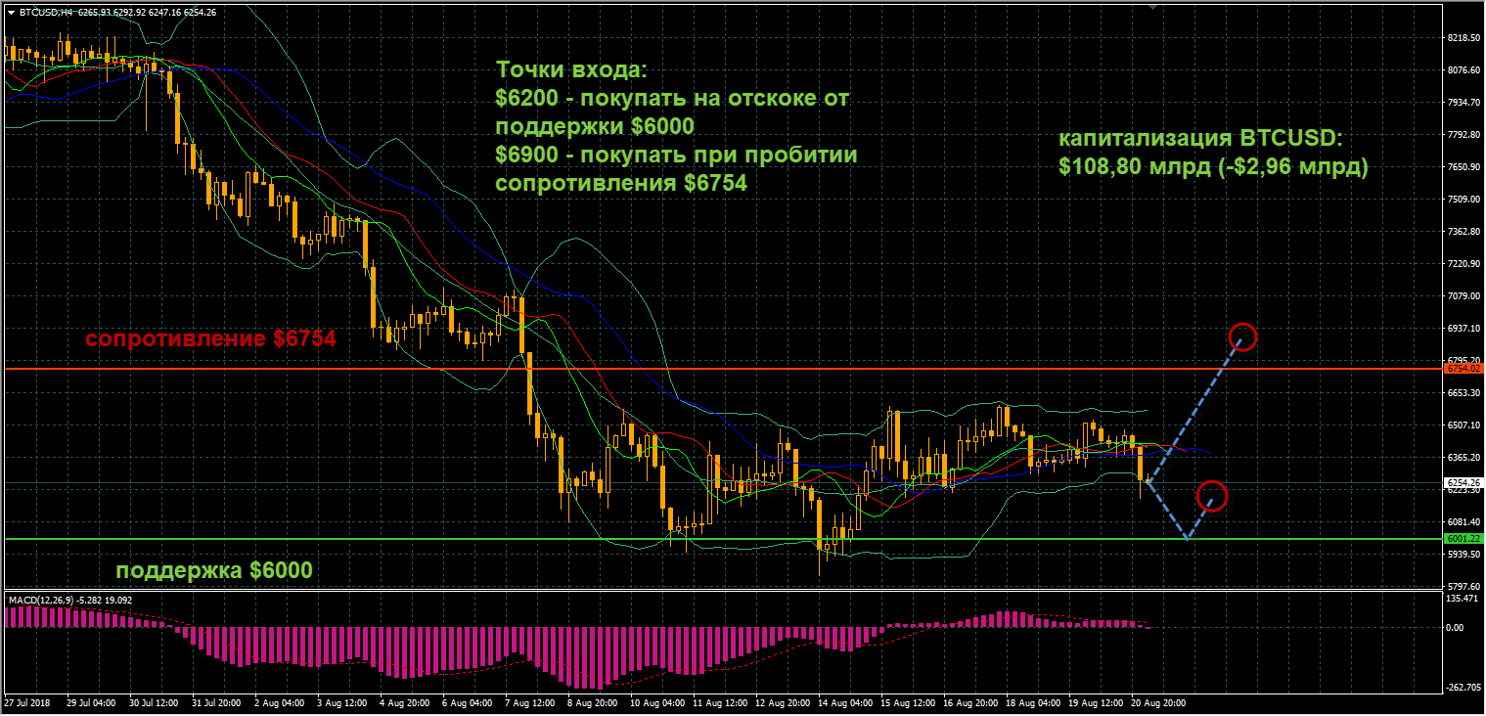The height and width of the screenshot is (716, 1486).
Task: Click the MACD(12,26,9) indicator label
Action: (69, 599)
